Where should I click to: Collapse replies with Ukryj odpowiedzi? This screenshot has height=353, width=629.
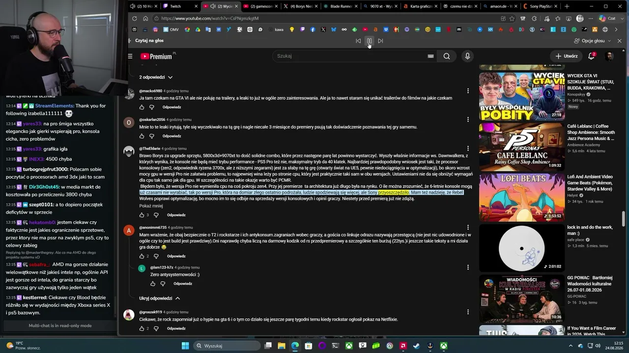(x=160, y=298)
